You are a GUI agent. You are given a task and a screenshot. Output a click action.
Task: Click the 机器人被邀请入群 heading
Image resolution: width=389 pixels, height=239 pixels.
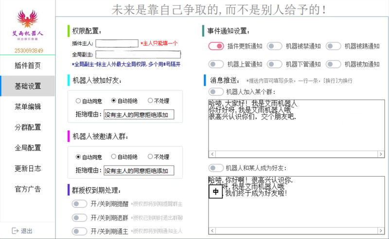(100, 136)
